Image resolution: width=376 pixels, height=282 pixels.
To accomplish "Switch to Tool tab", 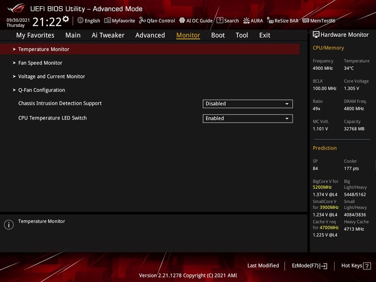I will coord(242,35).
